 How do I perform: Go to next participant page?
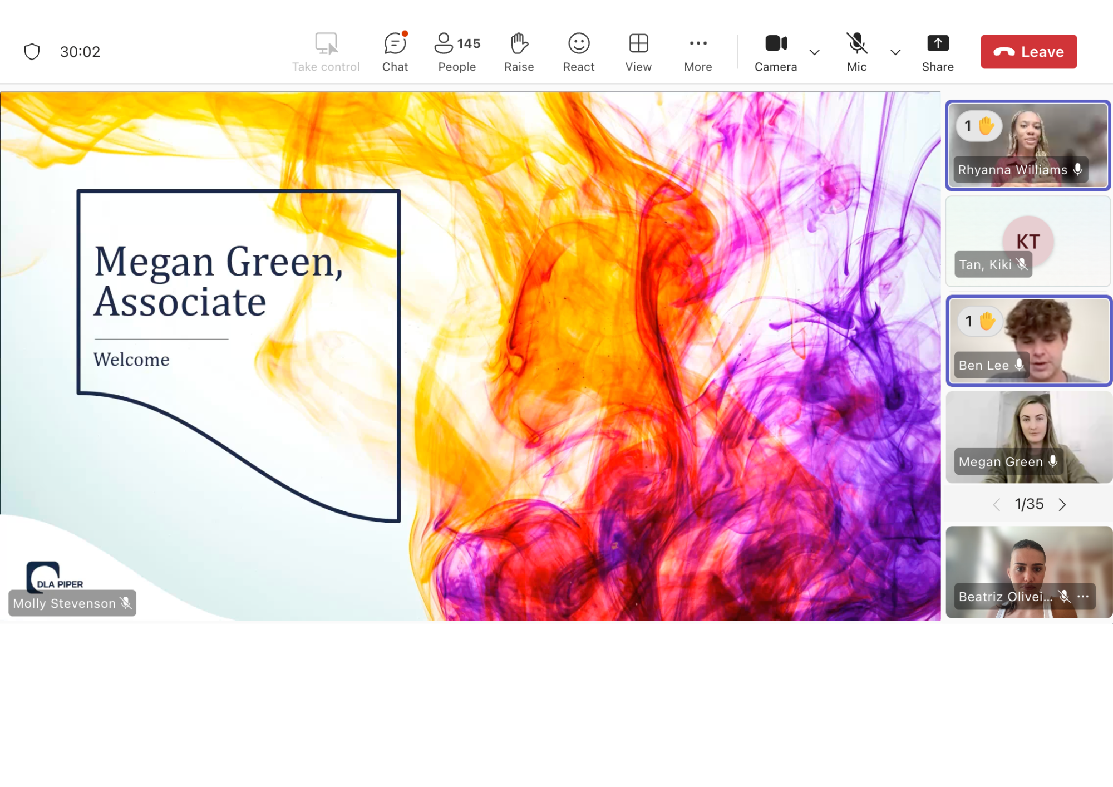pyautogui.click(x=1062, y=505)
